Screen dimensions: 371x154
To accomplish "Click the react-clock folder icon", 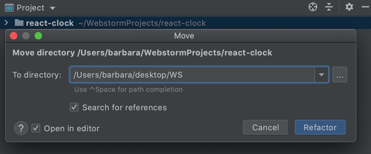I will coord(19,23).
